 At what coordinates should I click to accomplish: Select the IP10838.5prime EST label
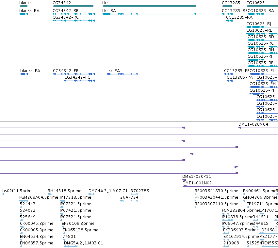[x=237, y=217]
